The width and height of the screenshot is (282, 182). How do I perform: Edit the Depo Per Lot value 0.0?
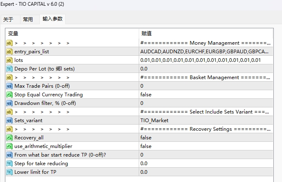coord(206,69)
